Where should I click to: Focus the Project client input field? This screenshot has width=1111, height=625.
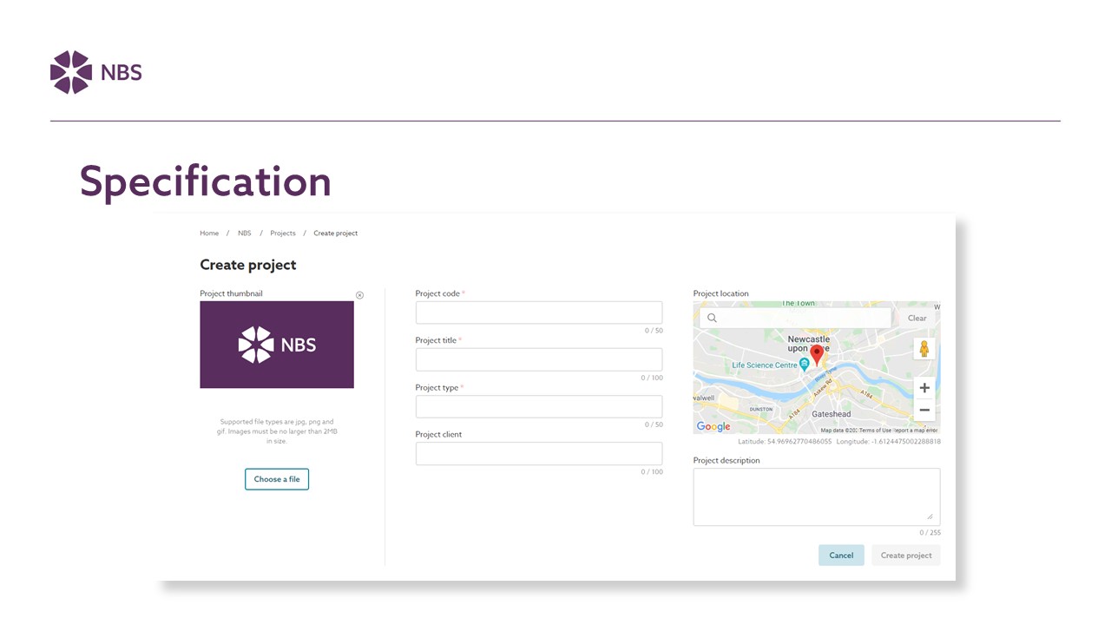(x=539, y=453)
